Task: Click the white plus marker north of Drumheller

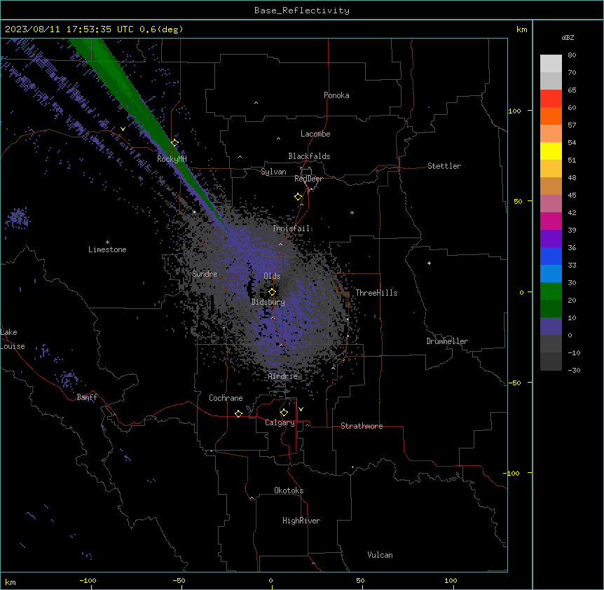Action: [x=429, y=263]
